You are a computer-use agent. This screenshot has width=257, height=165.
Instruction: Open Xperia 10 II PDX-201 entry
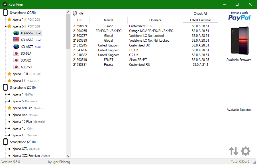pos(27,74)
